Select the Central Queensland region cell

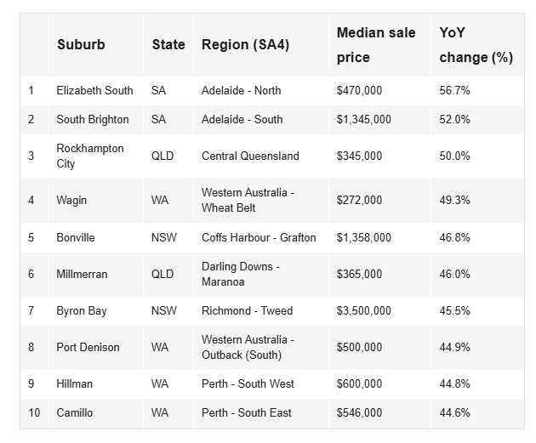tap(250, 156)
